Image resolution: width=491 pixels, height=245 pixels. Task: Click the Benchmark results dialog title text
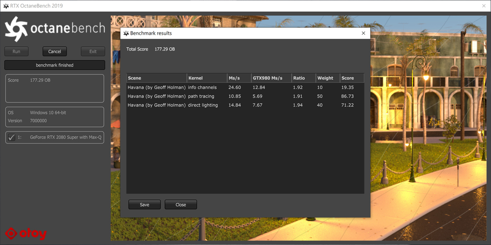click(x=151, y=33)
